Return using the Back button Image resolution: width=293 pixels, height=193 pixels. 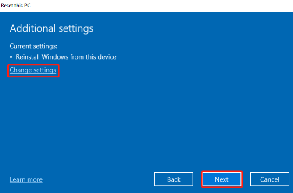[x=174, y=179]
